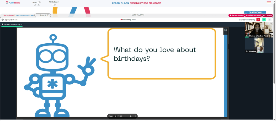This screenshot has height=121, width=276.
Task: Click the 'What do you love about birthdays?' text
Action: (155, 54)
